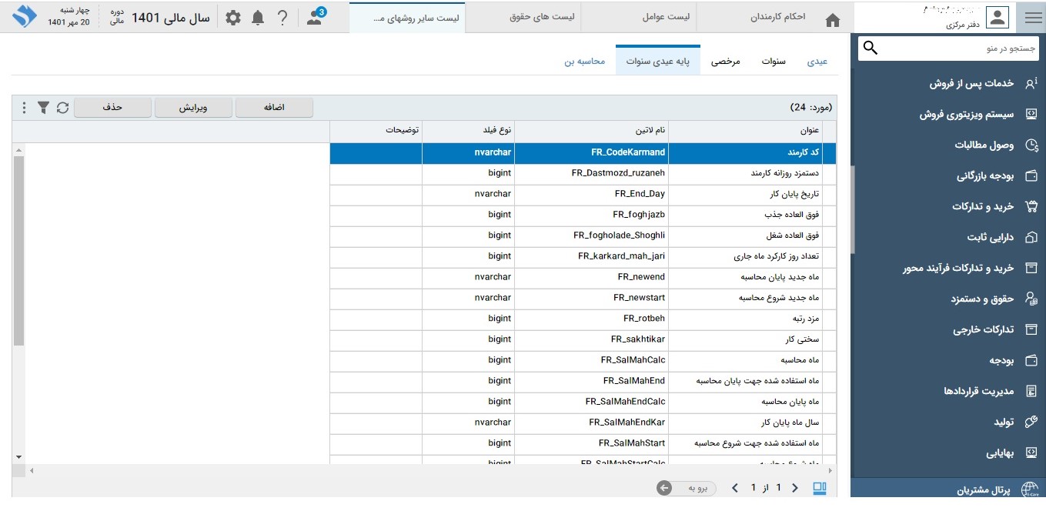
Task: Open online users icon with badge 3
Action: [315, 18]
